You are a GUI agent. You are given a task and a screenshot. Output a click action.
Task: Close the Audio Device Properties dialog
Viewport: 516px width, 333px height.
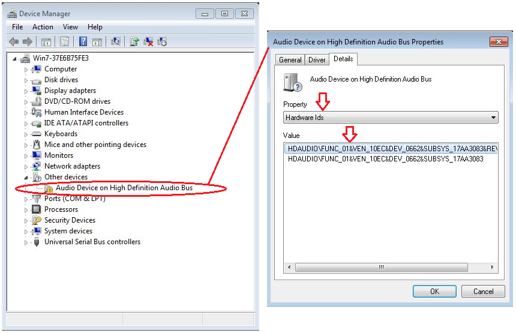pos(499,42)
